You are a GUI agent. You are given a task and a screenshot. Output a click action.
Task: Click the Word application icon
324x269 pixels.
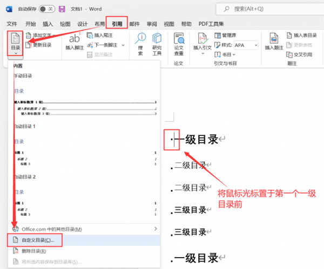click(x=9, y=9)
